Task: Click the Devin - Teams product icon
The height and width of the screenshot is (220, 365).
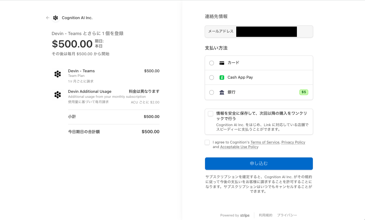Action: [x=58, y=74]
